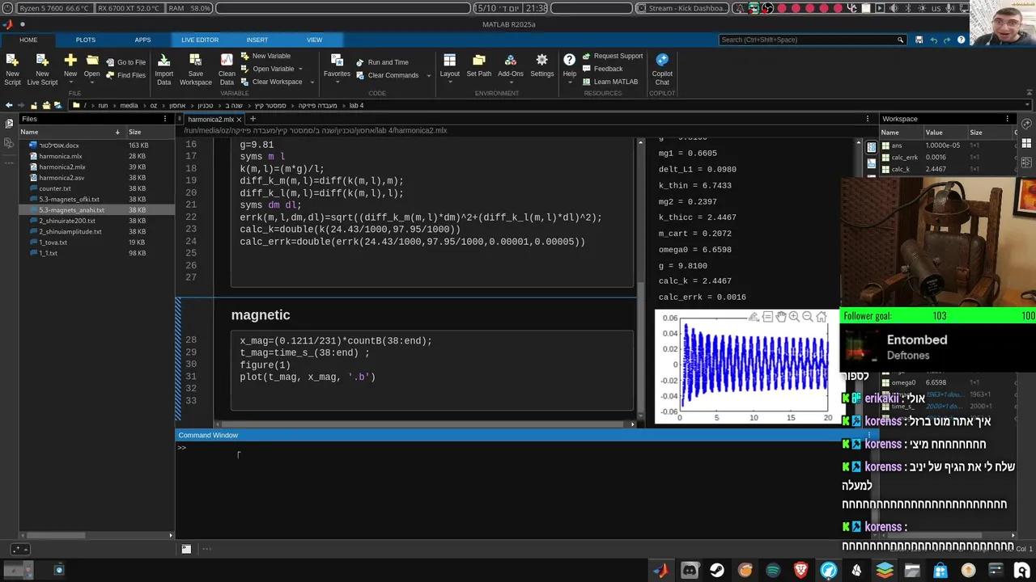
Task: Select 1_tova.txt file
Action: click(x=53, y=242)
